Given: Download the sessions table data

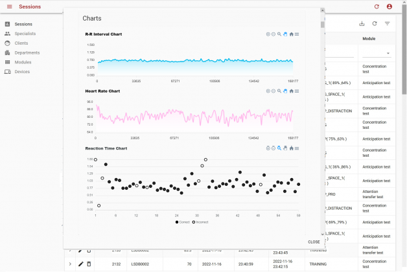Looking at the screenshot, I should pos(362,24).
